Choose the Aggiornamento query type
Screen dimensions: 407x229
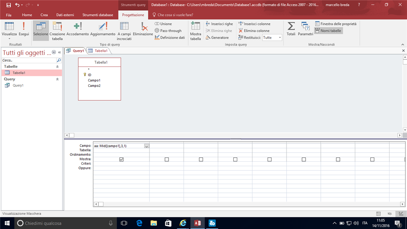[x=103, y=29]
